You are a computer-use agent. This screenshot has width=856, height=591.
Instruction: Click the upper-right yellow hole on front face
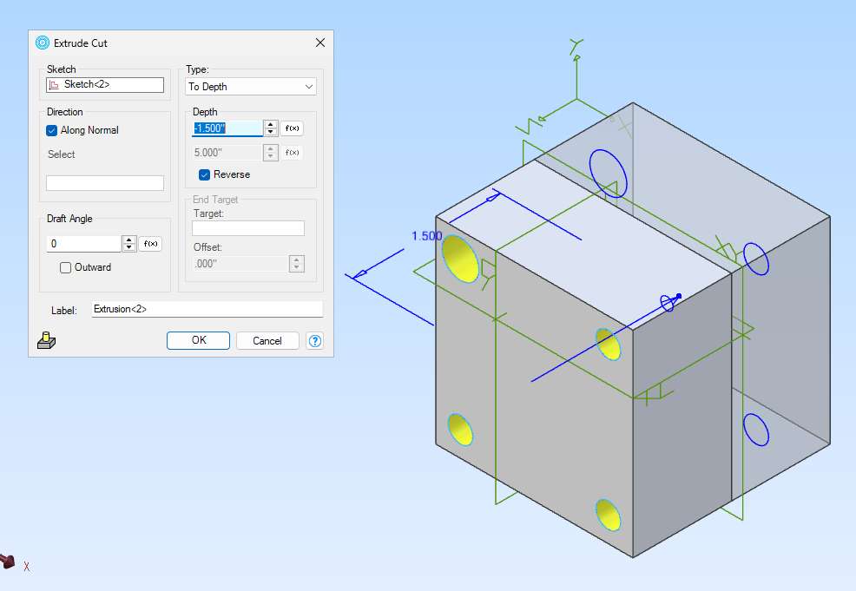click(609, 345)
